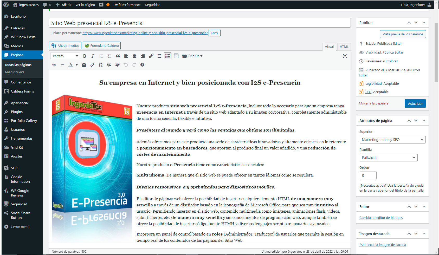Viewport: 439px width, 255px height.
Task: Click the Orden number input field
Action: 368,175
